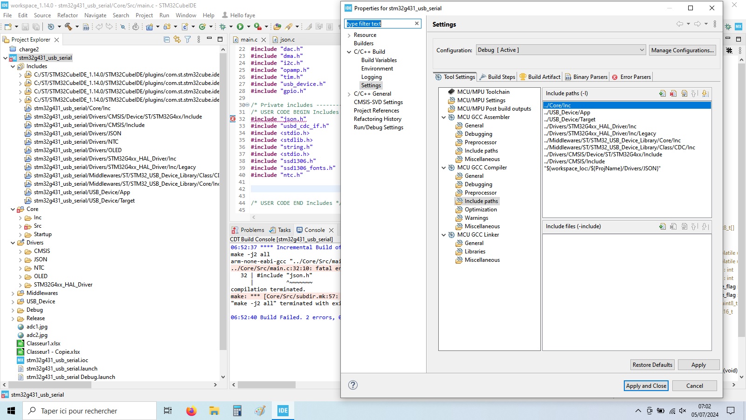The width and height of the screenshot is (746, 420).
Task: Delete the selected include path
Action: (x=673, y=93)
